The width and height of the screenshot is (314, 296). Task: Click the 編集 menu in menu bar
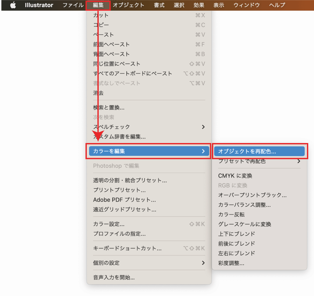(x=98, y=5)
